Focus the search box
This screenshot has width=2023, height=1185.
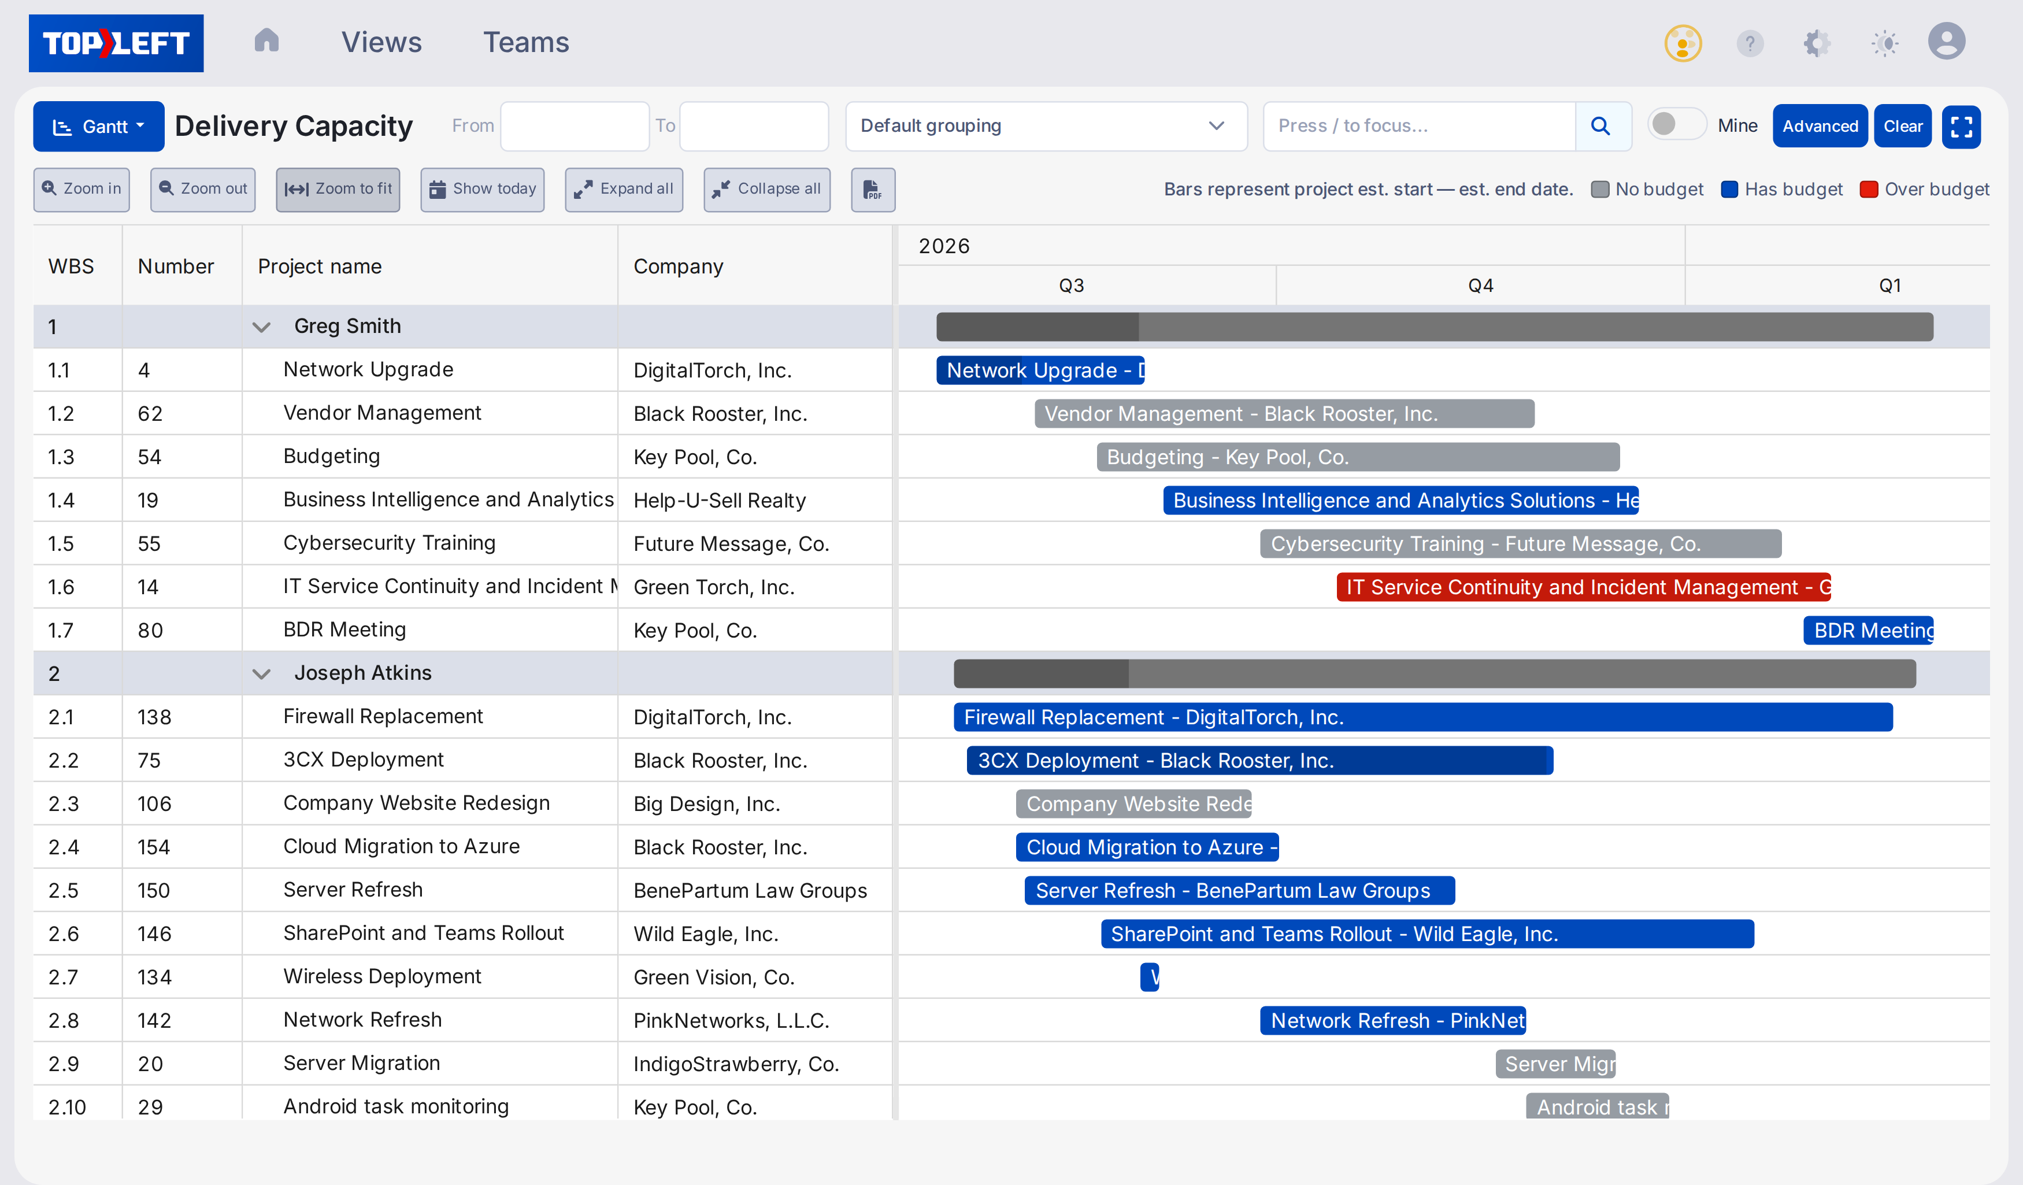(1420, 126)
